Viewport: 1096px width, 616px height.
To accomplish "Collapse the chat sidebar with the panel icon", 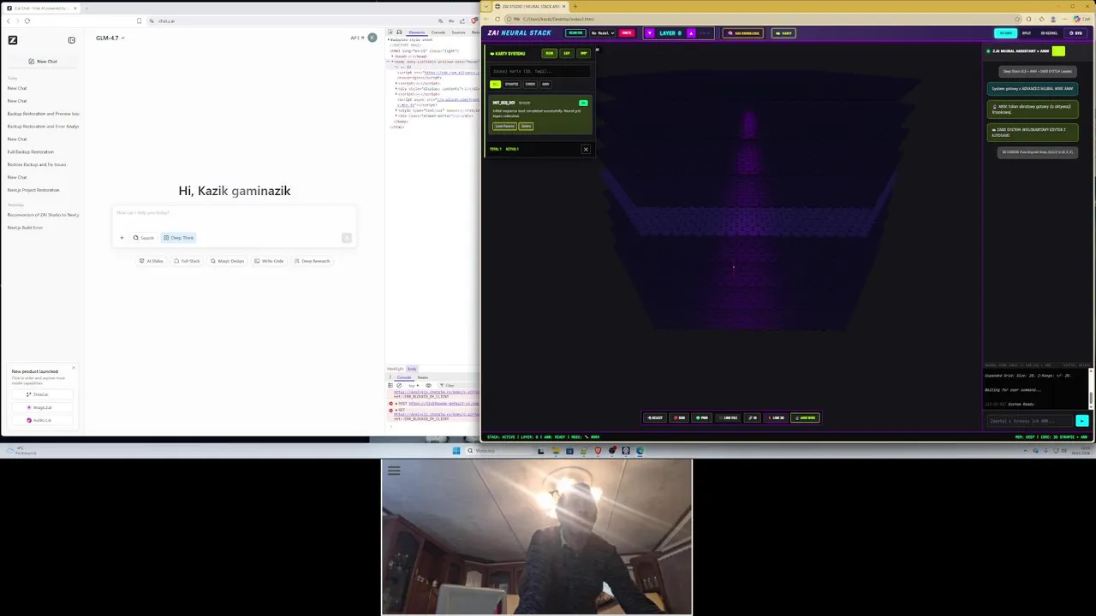I will click(x=72, y=39).
